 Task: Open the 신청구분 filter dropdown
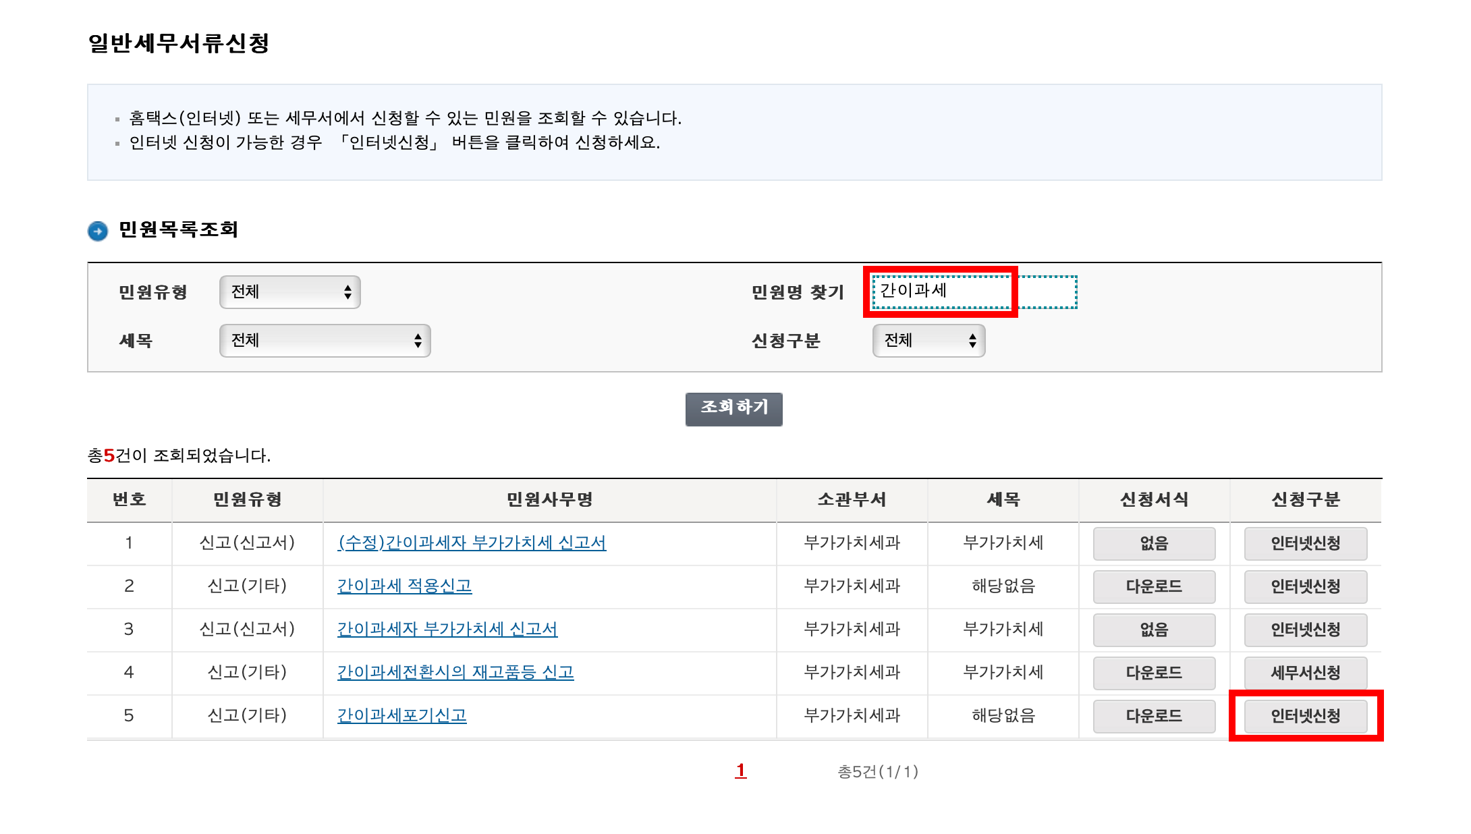tap(928, 341)
